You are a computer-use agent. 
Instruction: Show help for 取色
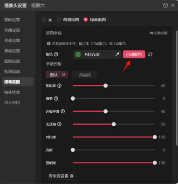tap(56, 55)
